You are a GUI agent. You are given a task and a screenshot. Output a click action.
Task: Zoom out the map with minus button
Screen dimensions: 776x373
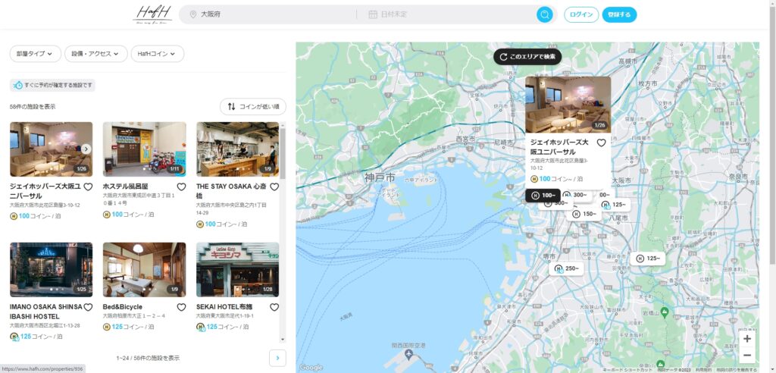746,355
